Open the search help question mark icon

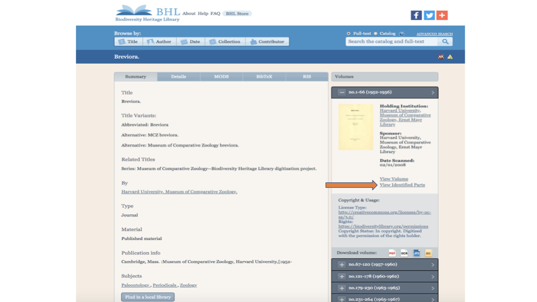402,34
